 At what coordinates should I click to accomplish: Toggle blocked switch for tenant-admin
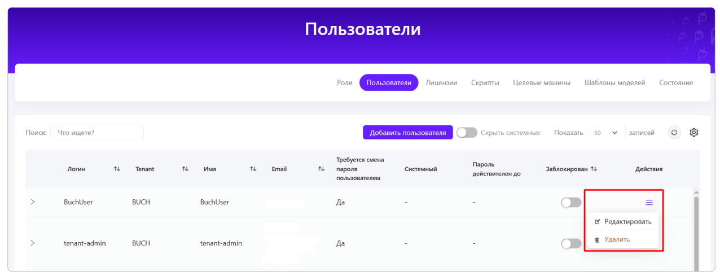click(x=571, y=243)
